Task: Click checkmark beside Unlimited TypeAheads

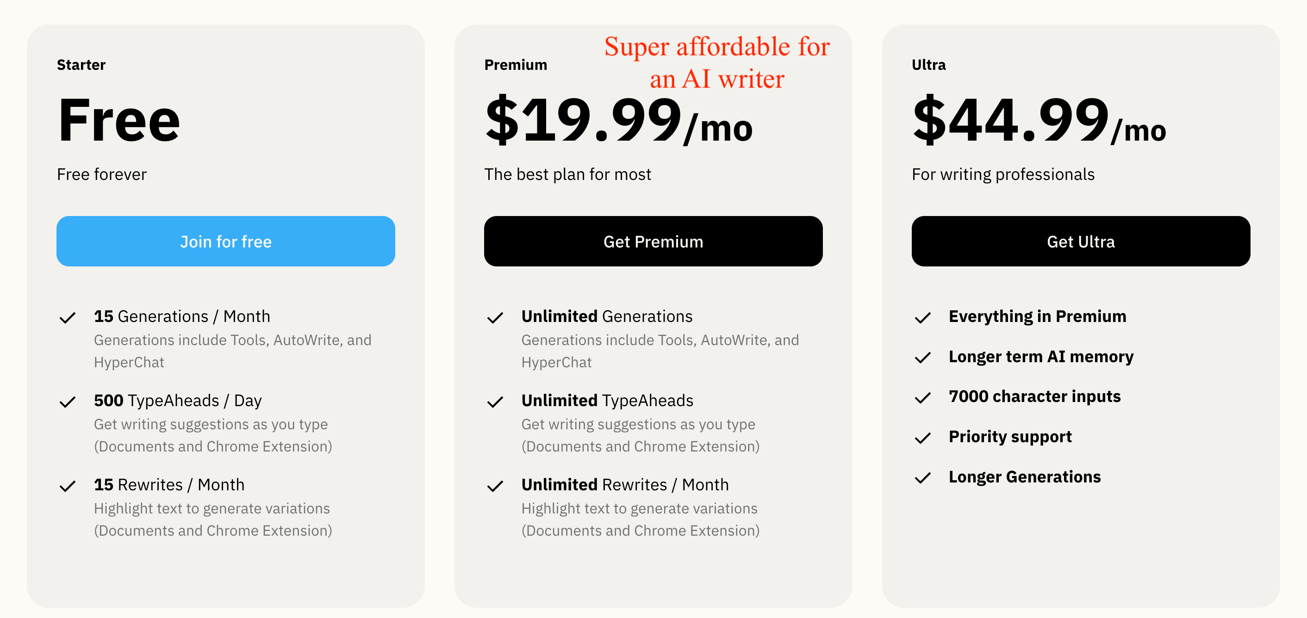Action: pos(495,402)
